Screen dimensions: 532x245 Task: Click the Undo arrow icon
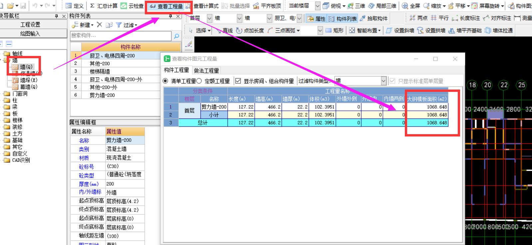[x=35, y=6]
